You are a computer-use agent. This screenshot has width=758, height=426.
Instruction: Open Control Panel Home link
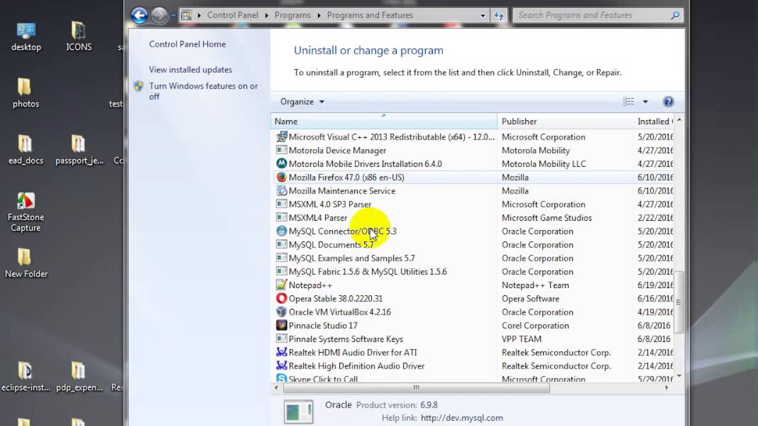(187, 44)
